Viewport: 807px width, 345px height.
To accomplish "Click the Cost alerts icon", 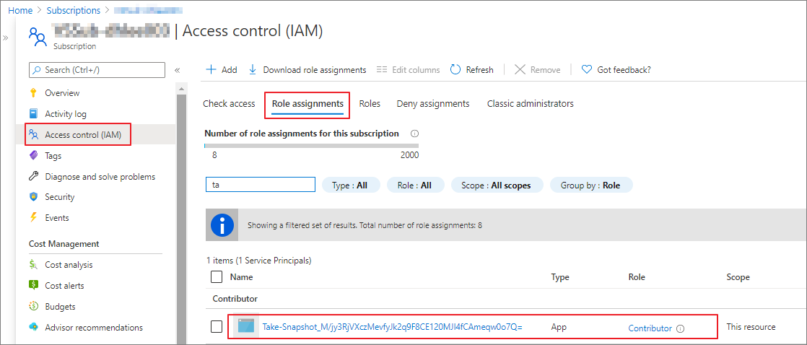I will point(34,285).
